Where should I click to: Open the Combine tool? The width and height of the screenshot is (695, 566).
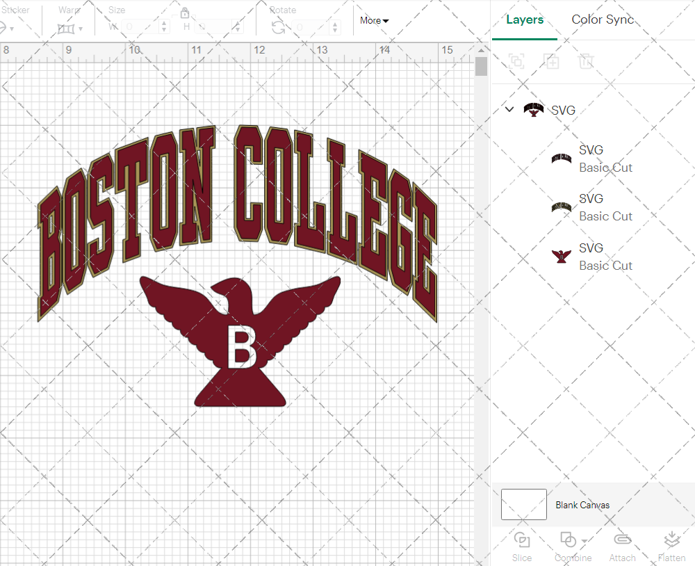click(570, 547)
